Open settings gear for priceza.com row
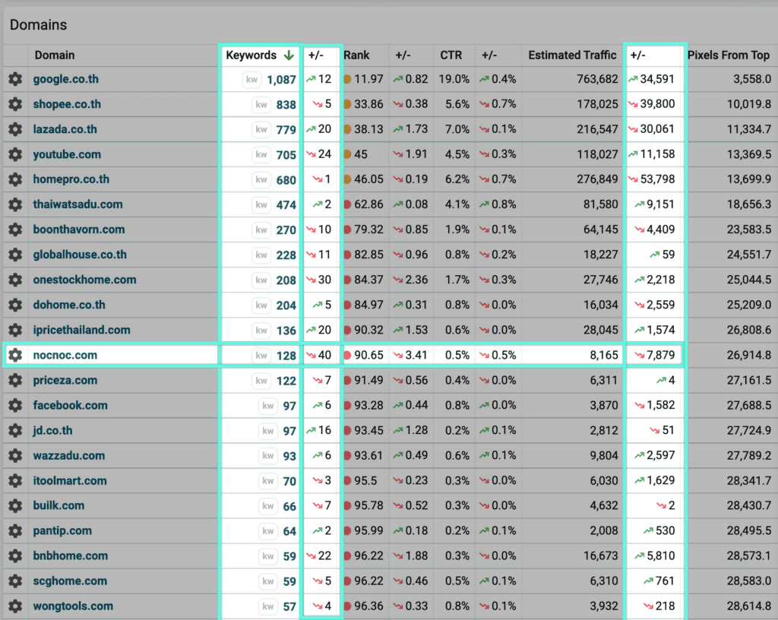 click(x=15, y=380)
